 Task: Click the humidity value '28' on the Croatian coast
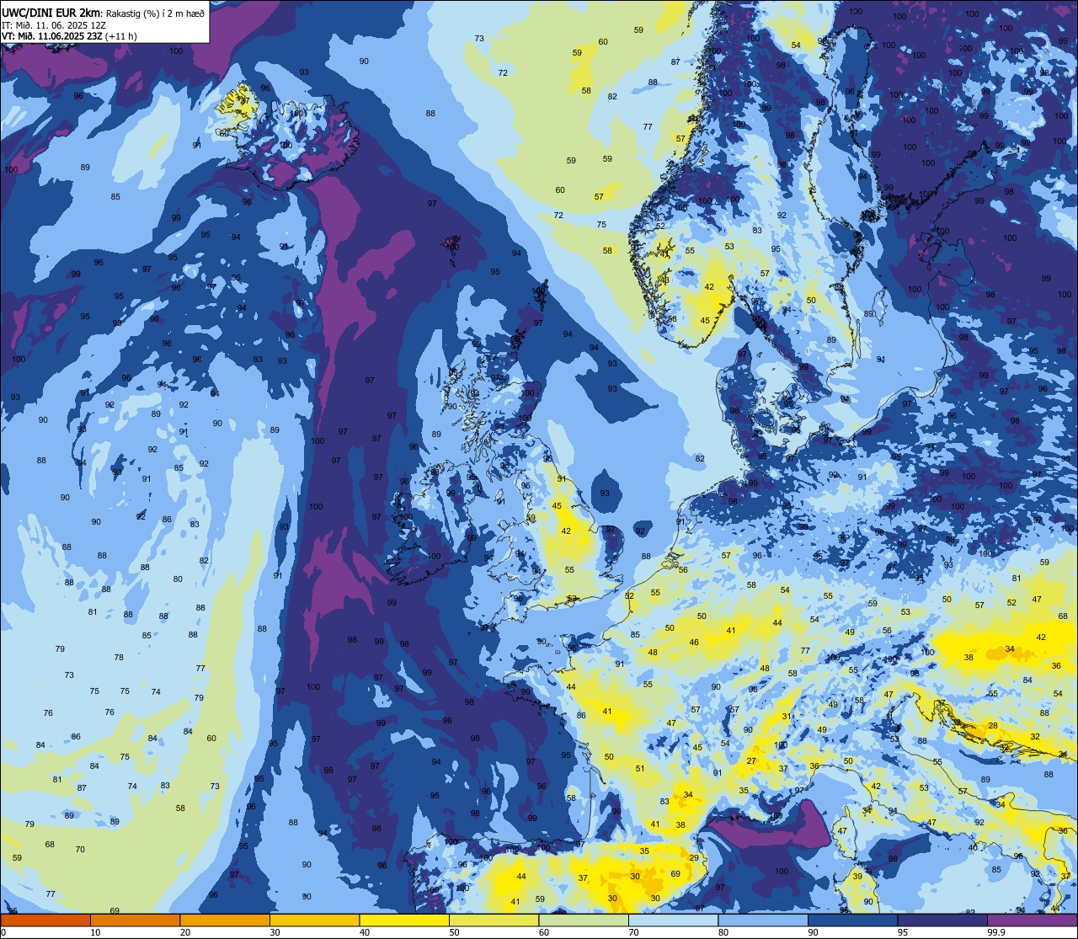(x=993, y=726)
